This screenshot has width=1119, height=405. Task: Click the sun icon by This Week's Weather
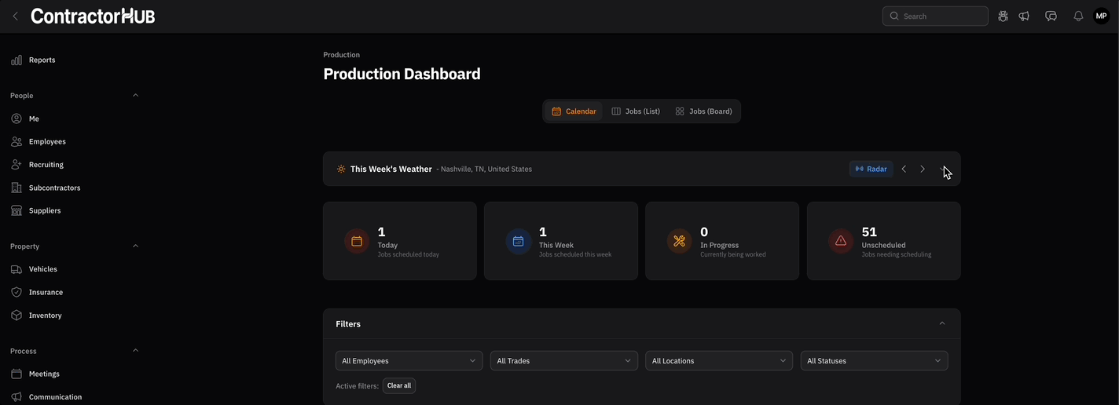[x=341, y=169]
